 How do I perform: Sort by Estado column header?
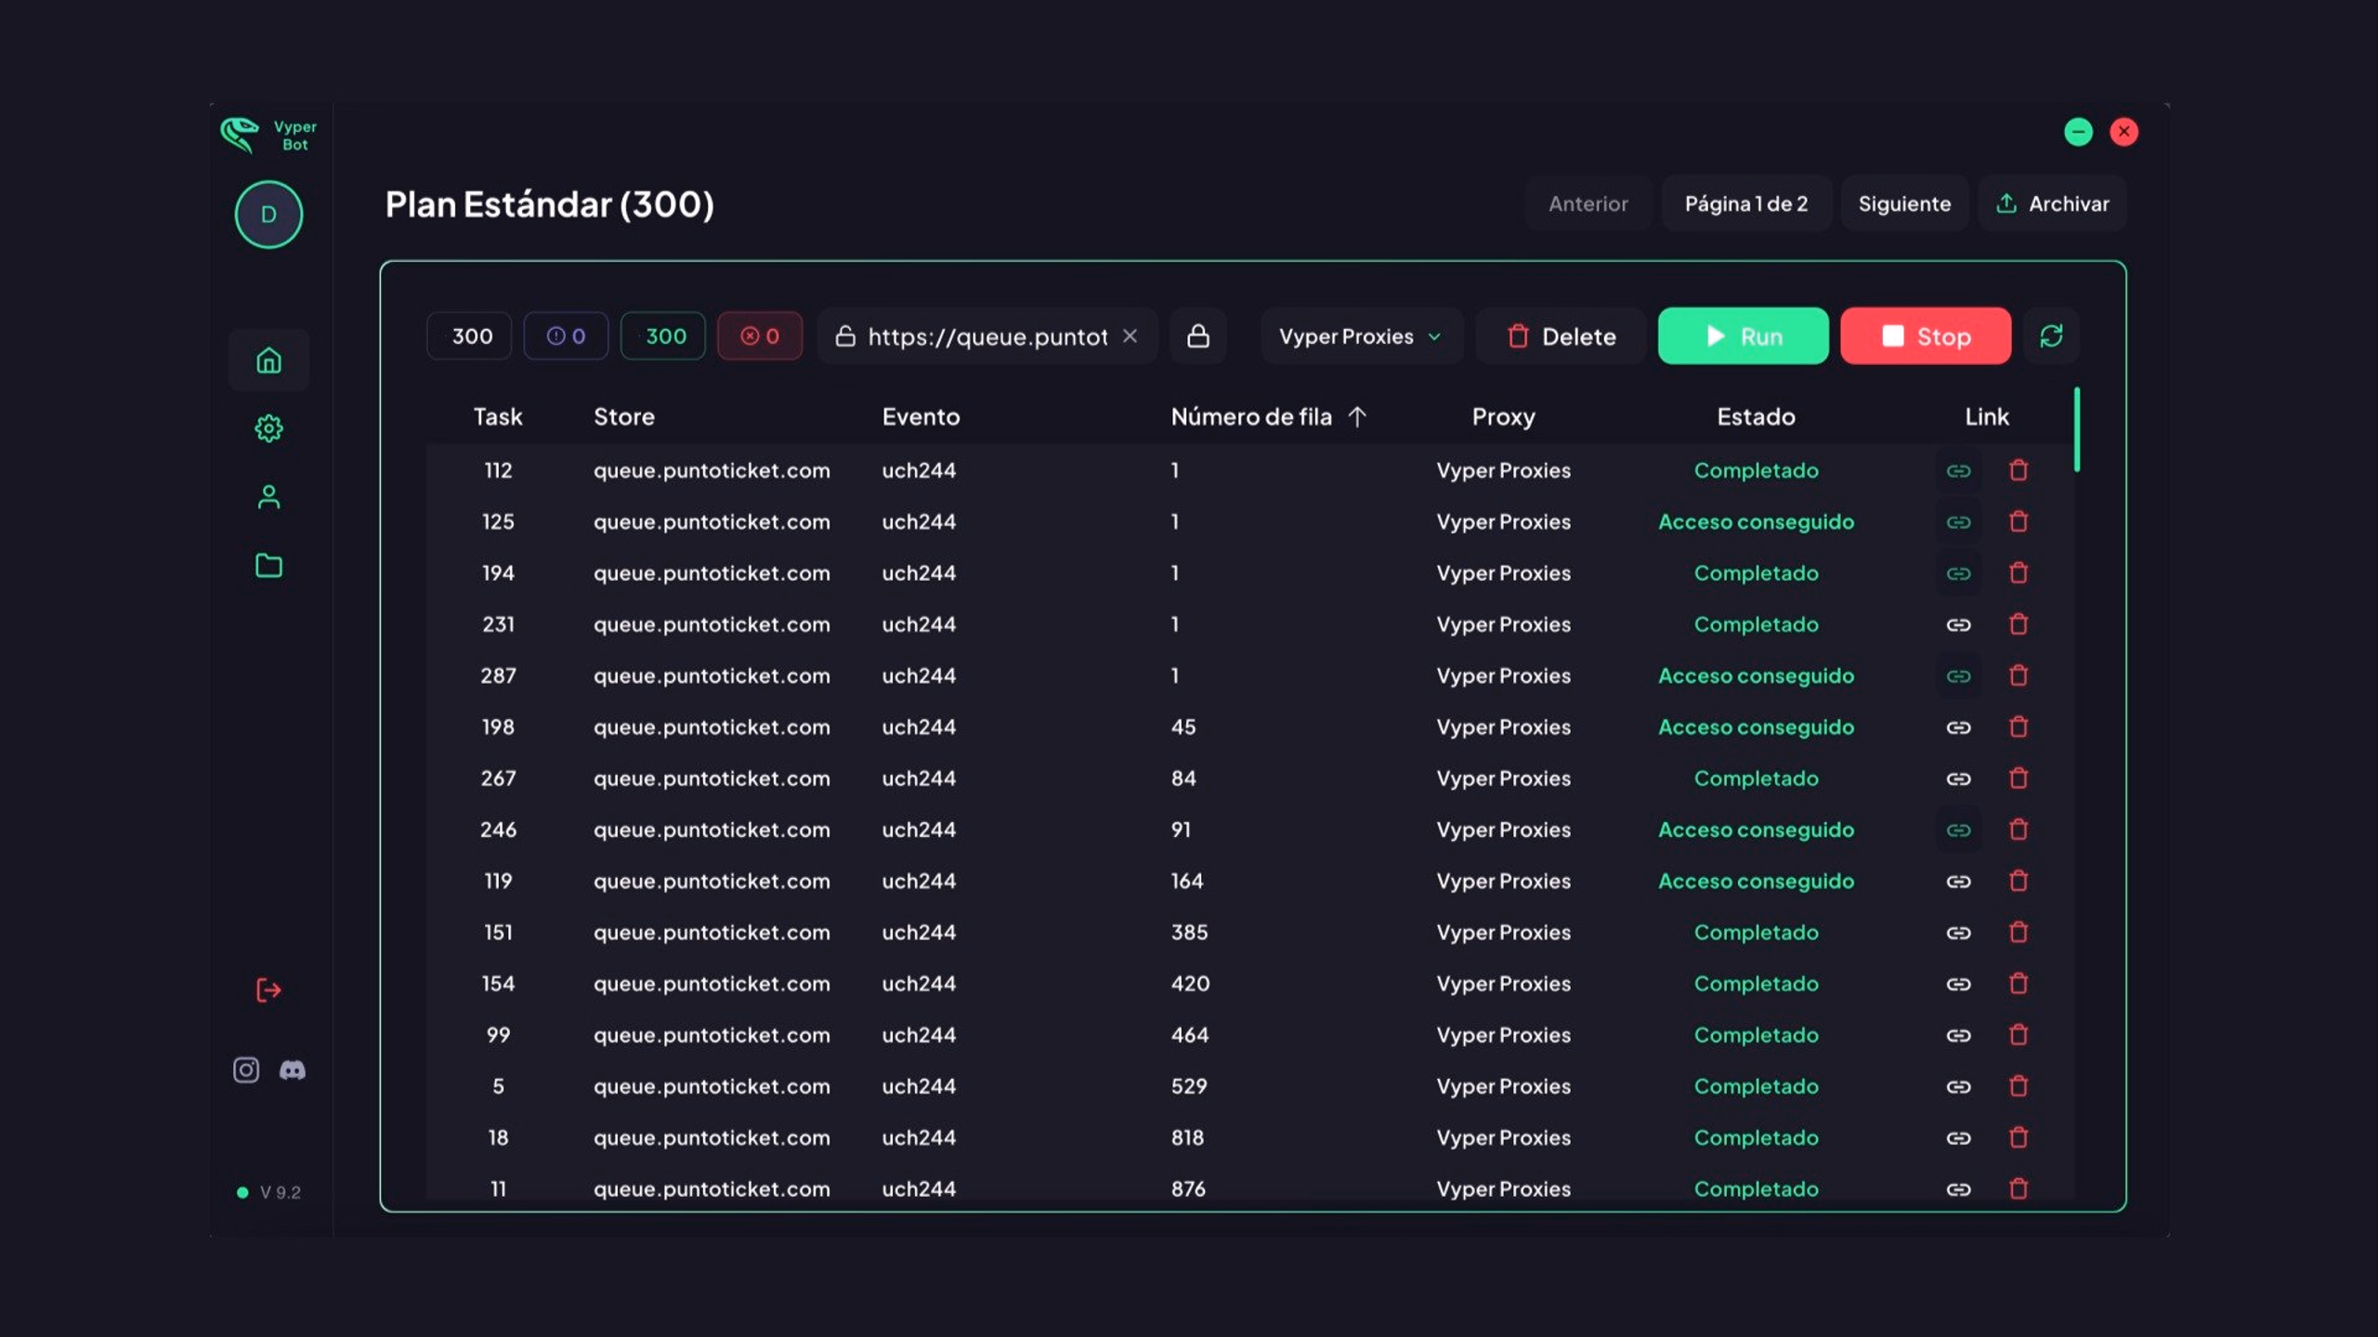[x=1756, y=416]
